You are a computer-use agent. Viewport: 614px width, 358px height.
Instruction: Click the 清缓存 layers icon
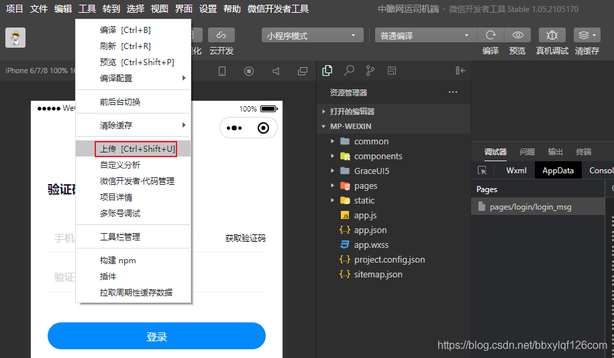pyautogui.click(x=586, y=36)
